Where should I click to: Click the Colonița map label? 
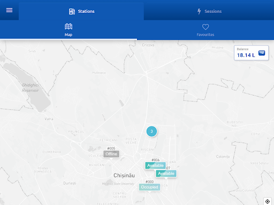pyautogui.click(x=223, y=156)
